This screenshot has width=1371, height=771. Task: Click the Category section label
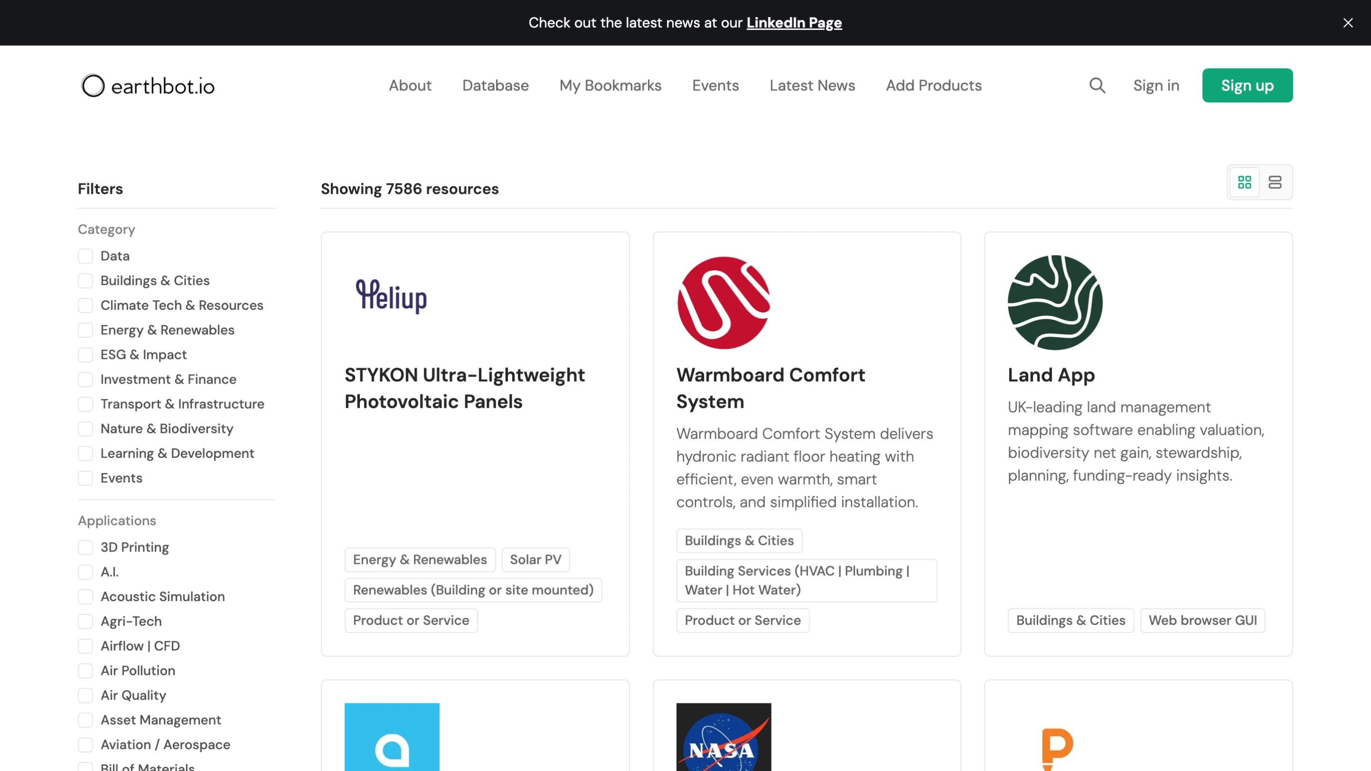click(107, 229)
